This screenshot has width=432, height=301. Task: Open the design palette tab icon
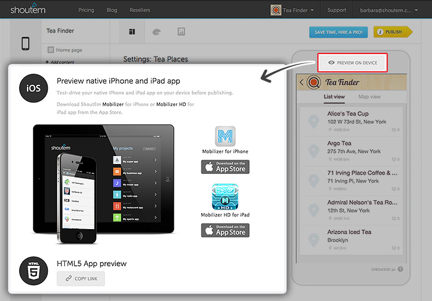tap(156, 32)
